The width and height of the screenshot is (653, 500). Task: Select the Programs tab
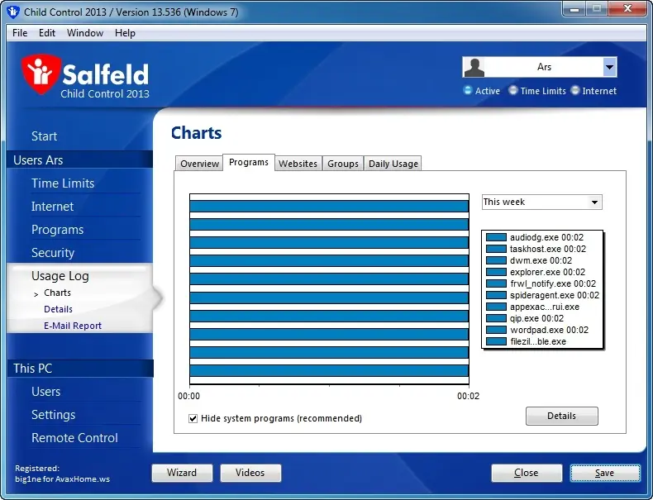[x=249, y=162]
